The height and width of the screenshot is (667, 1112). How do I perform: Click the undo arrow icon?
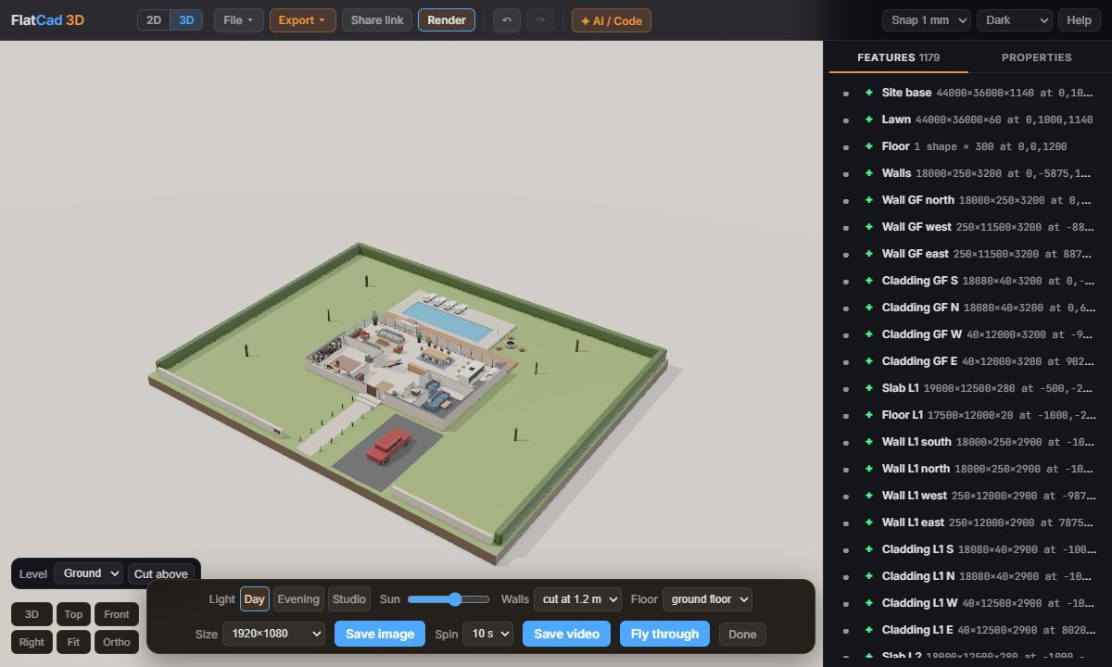coord(506,20)
